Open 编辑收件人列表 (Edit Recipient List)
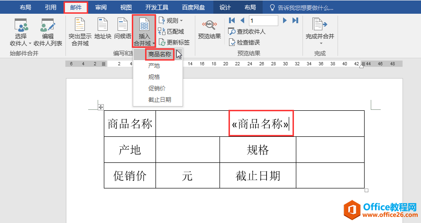The image size is (421, 223). coord(47,26)
